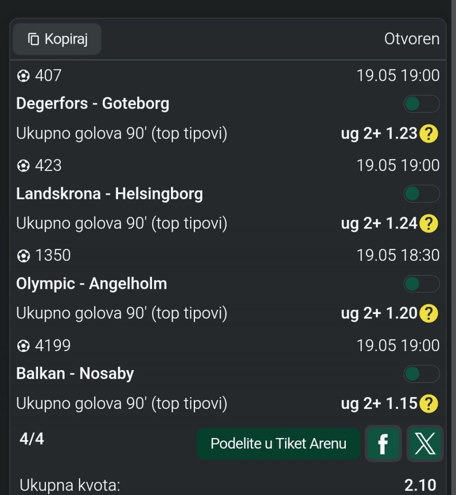
Task: Open help icon next to ug 2+ 1.20
Action: click(x=428, y=314)
